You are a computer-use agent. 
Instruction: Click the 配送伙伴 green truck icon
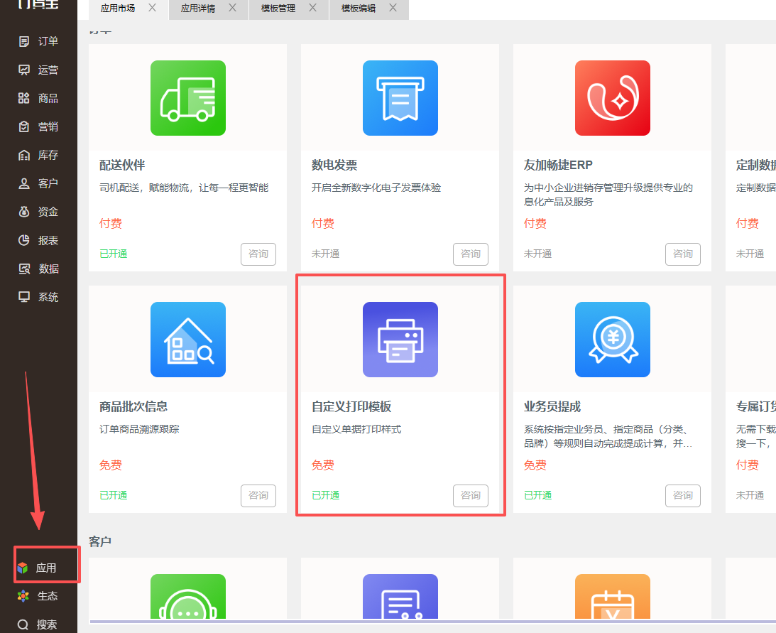188,98
